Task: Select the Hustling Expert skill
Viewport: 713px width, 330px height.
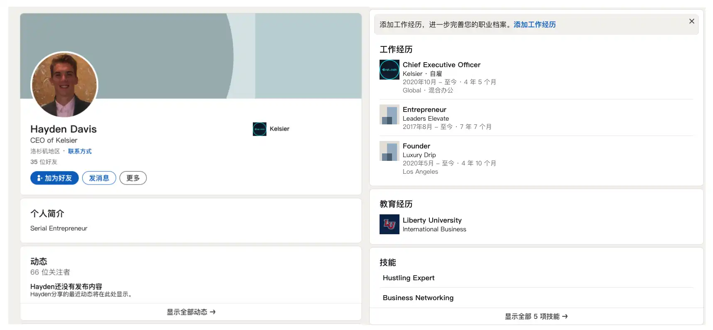Action: (409, 278)
